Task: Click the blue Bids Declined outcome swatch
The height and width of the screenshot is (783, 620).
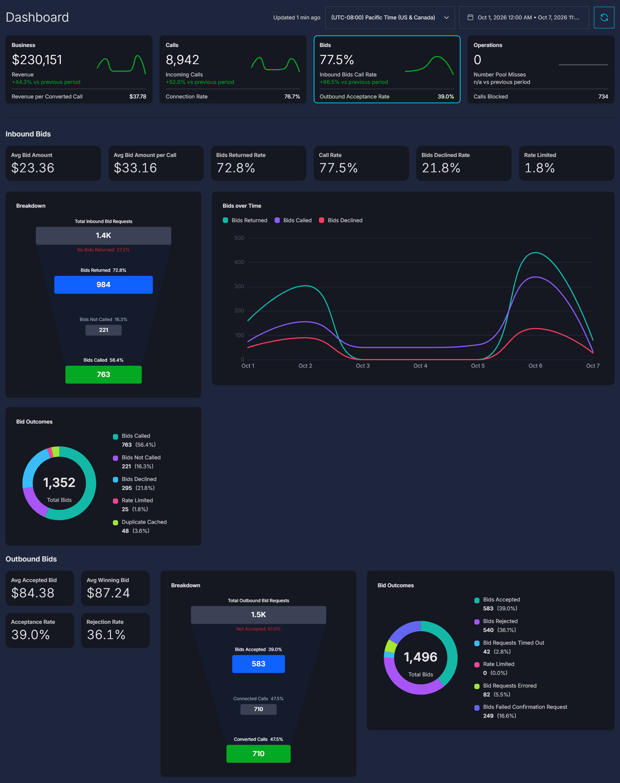Action: pos(116,479)
